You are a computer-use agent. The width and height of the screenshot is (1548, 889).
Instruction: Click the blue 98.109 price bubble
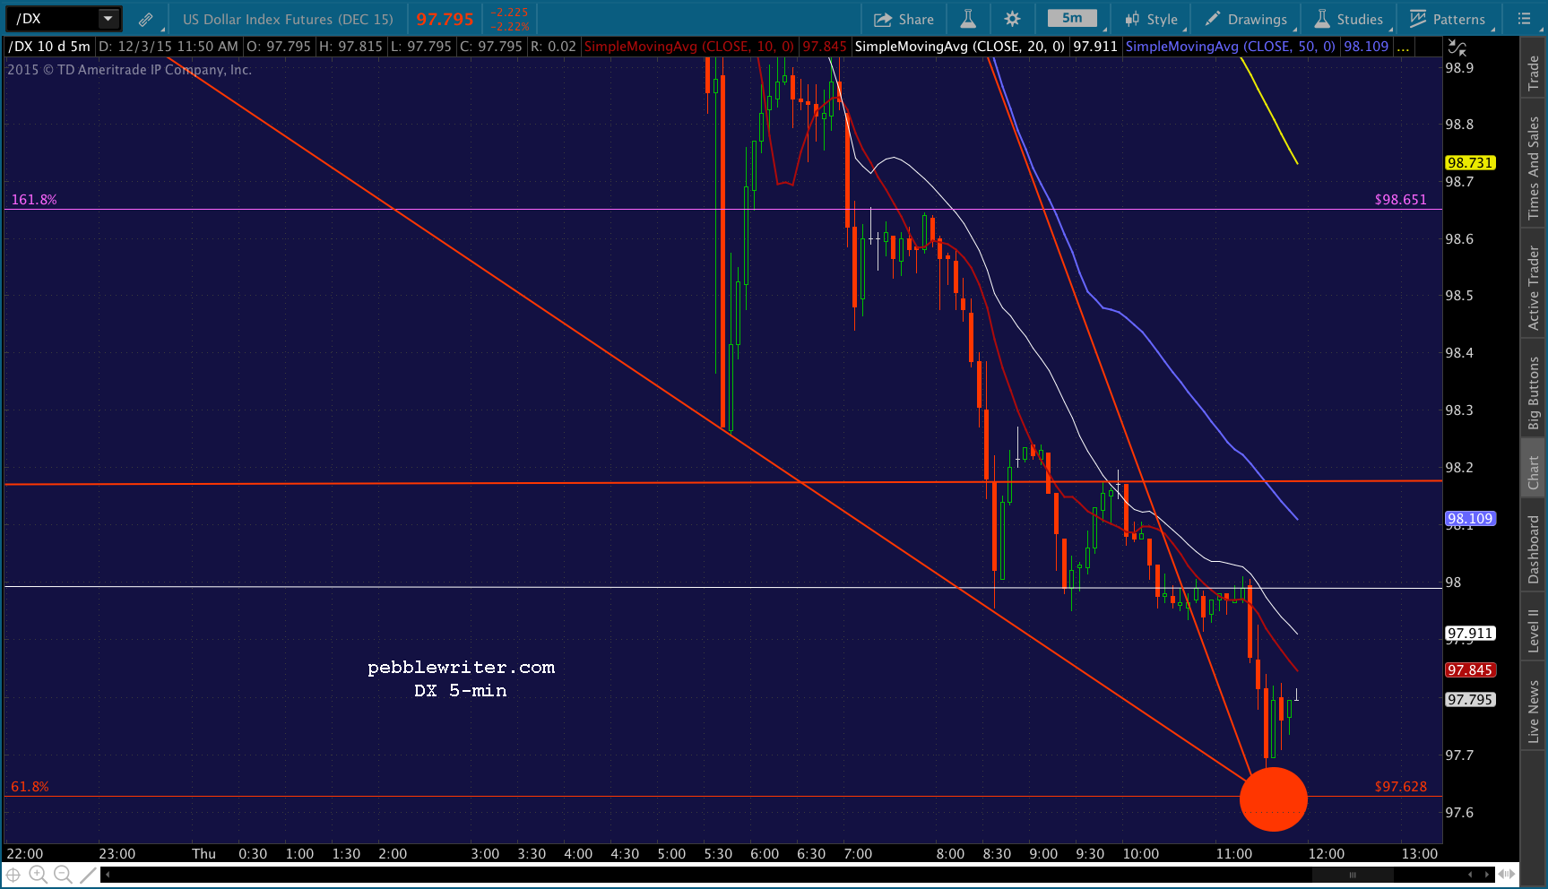click(1470, 519)
